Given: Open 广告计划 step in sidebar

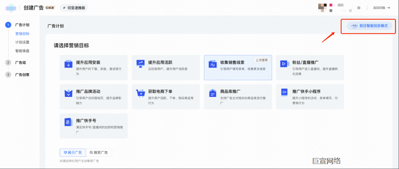Looking at the screenshot, I should (22, 25).
